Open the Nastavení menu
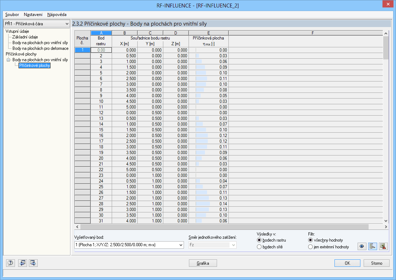Viewport: 396px width, 280px height. point(33,15)
